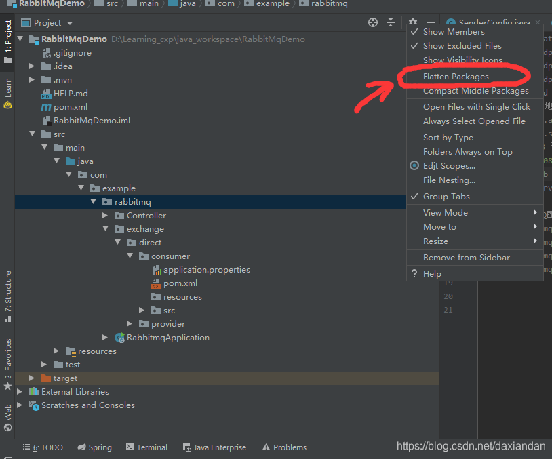
Task: Toggle Show Excluded Files option
Action: [475, 46]
